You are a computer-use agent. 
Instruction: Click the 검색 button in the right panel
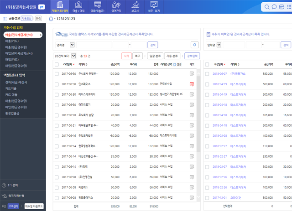pos(286,45)
